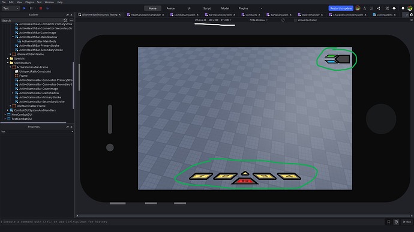The height and width of the screenshot is (232, 414).
Task: Expand the ribbon tabs overflow arrow
Action: (262, 8)
